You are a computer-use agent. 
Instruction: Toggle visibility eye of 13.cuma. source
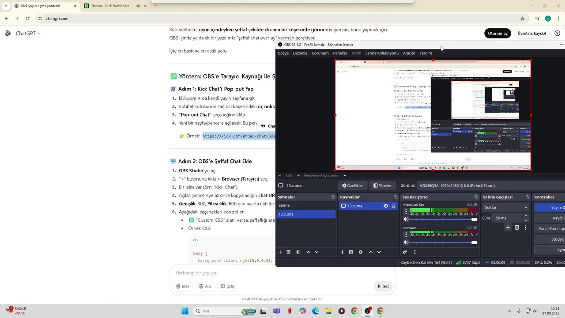[386, 206]
